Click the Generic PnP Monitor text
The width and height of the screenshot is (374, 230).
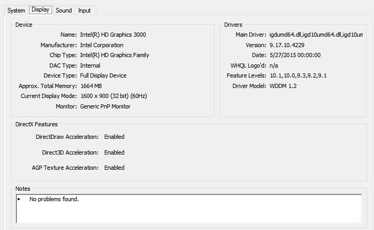point(105,106)
